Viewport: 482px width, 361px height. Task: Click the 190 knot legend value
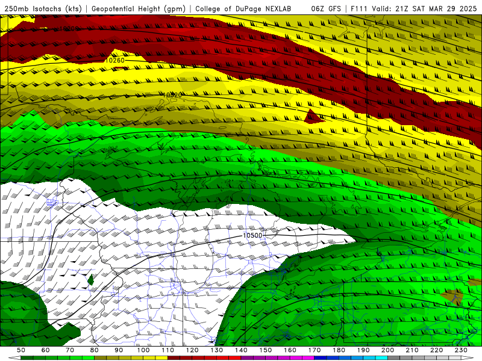pyautogui.click(x=363, y=350)
